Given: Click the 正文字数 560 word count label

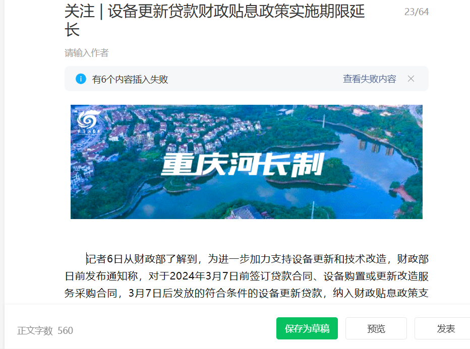Looking at the screenshot, I should (45, 331).
